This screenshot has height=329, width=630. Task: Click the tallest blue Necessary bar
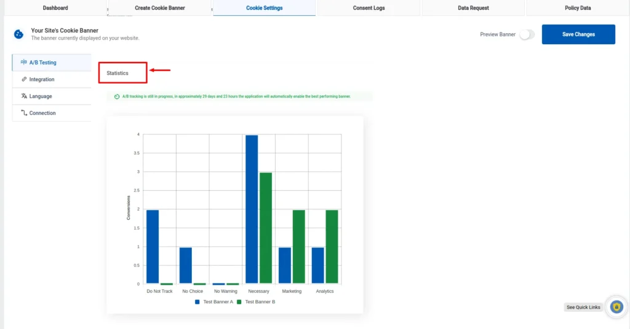coord(252,209)
